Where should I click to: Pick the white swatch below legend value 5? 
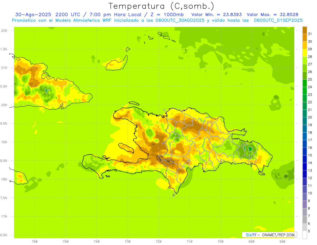[x=305, y=235]
